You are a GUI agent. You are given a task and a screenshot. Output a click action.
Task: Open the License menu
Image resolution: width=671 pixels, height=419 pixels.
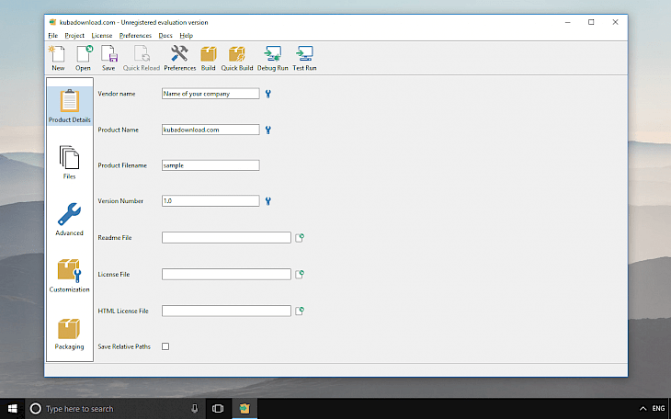102,36
